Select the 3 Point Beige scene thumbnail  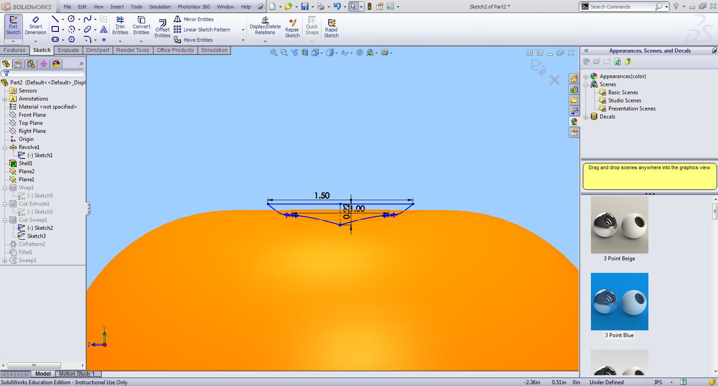coord(619,225)
